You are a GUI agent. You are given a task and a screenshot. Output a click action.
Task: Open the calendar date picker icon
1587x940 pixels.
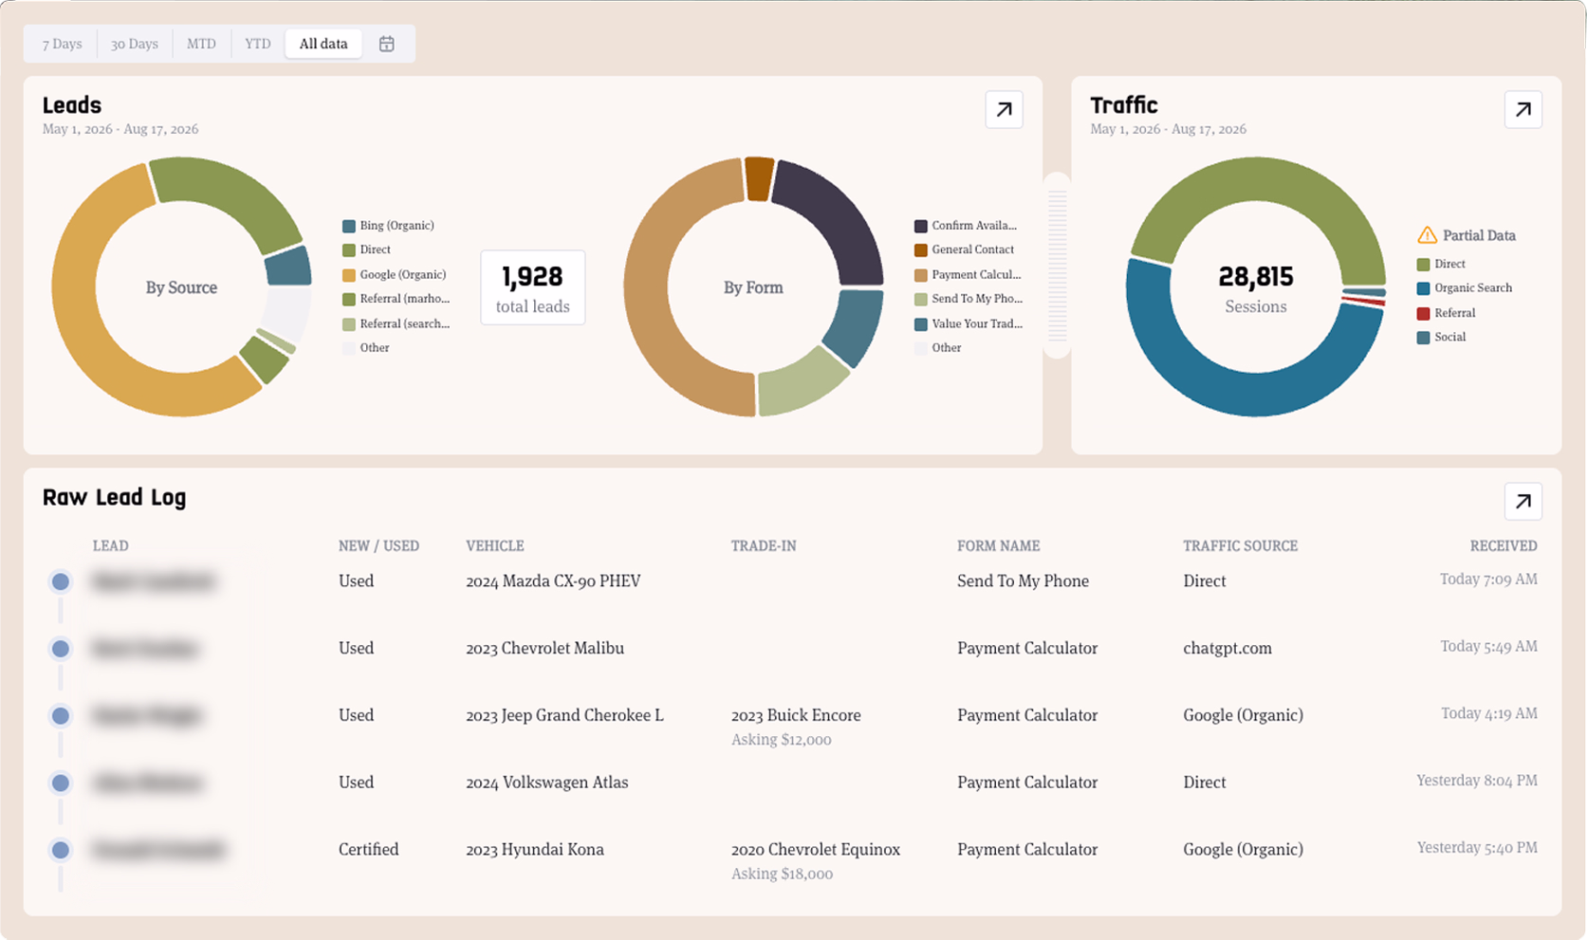(x=386, y=44)
